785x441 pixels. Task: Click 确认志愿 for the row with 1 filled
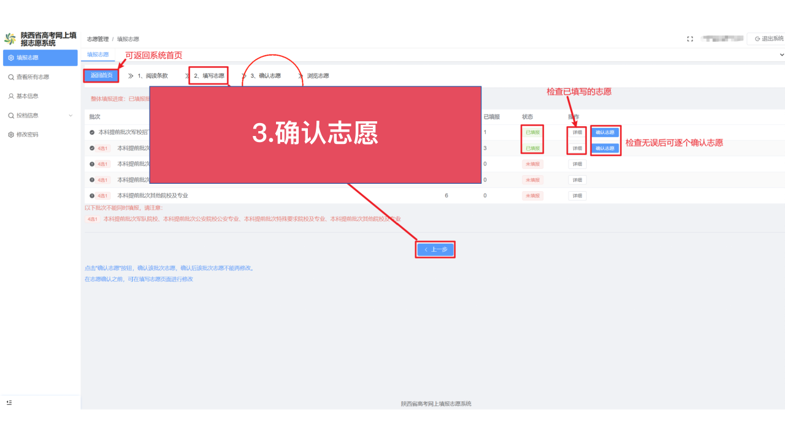(x=605, y=132)
